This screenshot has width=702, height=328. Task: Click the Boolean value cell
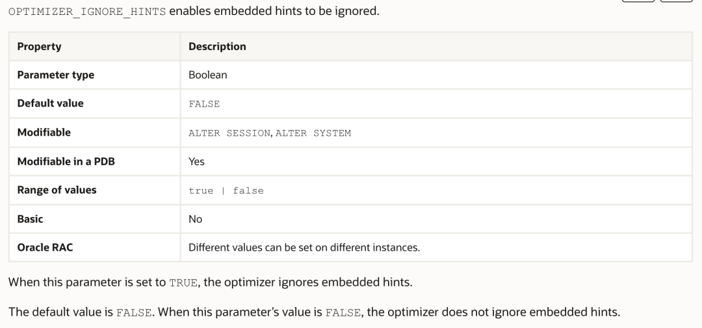208,75
